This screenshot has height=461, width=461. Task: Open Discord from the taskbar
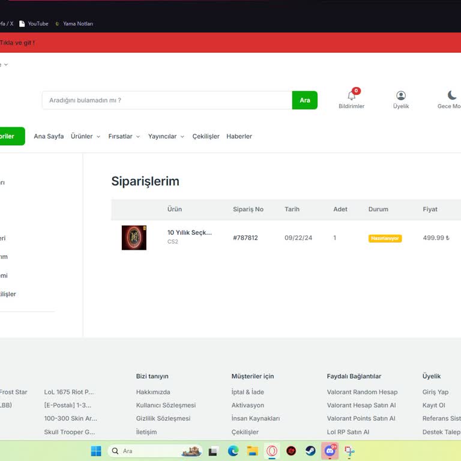click(330, 451)
